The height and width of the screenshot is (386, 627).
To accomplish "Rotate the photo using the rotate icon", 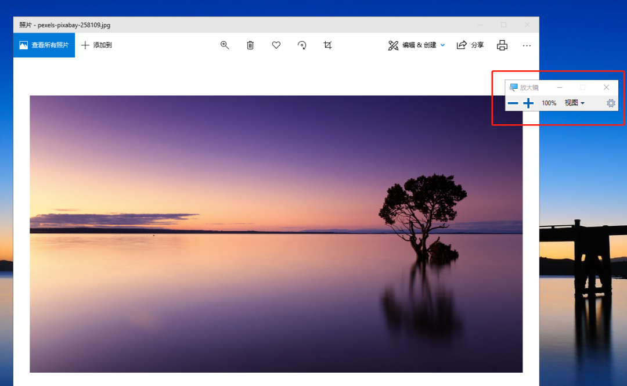I will (302, 45).
